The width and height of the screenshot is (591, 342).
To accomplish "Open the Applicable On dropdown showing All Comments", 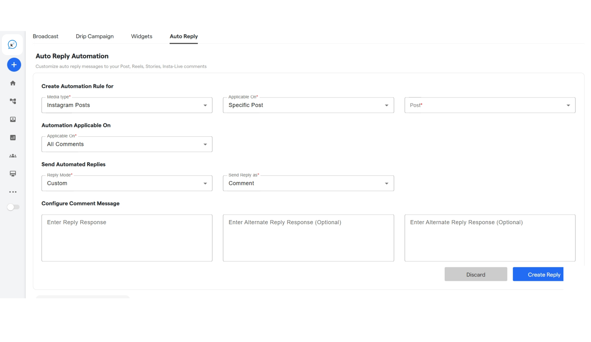I will tap(127, 144).
